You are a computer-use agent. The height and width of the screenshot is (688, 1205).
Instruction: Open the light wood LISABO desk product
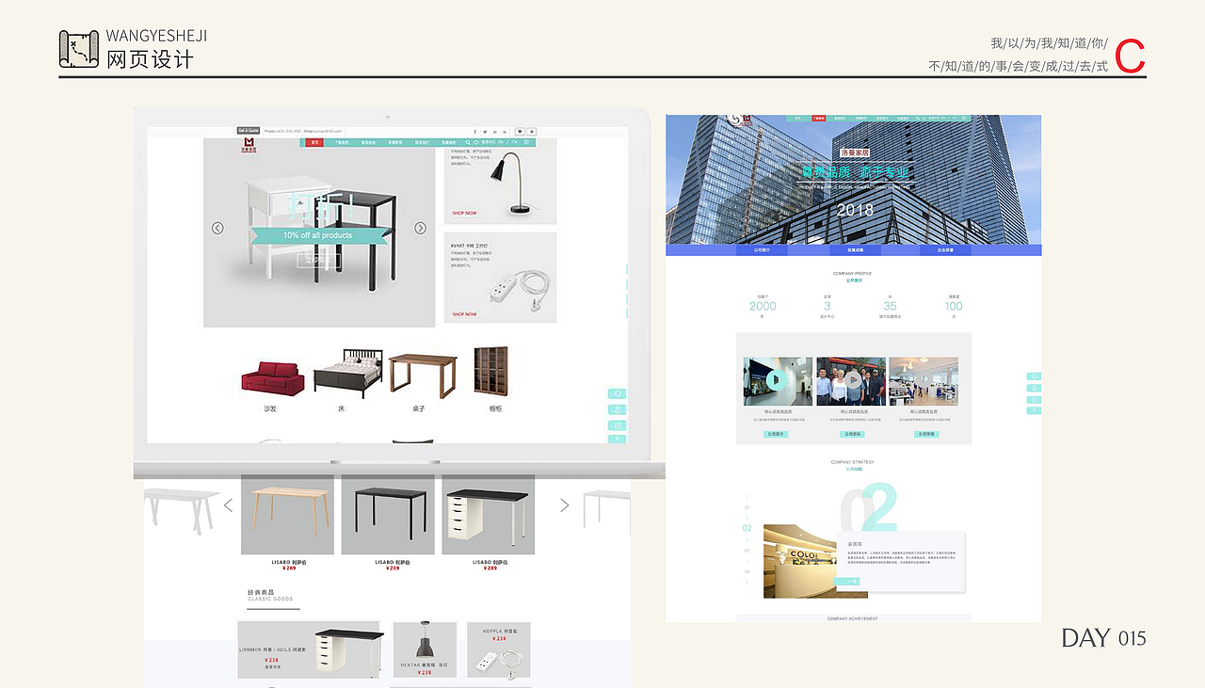pyautogui.click(x=287, y=515)
